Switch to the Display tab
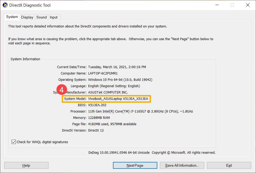The width and height of the screenshot is (256, 173). click(x=27, y=17)
